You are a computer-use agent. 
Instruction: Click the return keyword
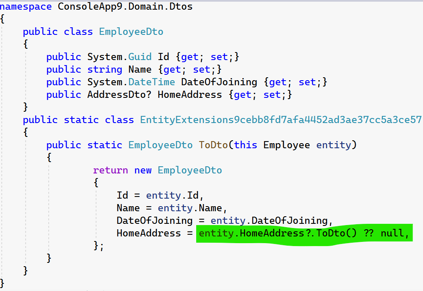[x=110, y=170]
